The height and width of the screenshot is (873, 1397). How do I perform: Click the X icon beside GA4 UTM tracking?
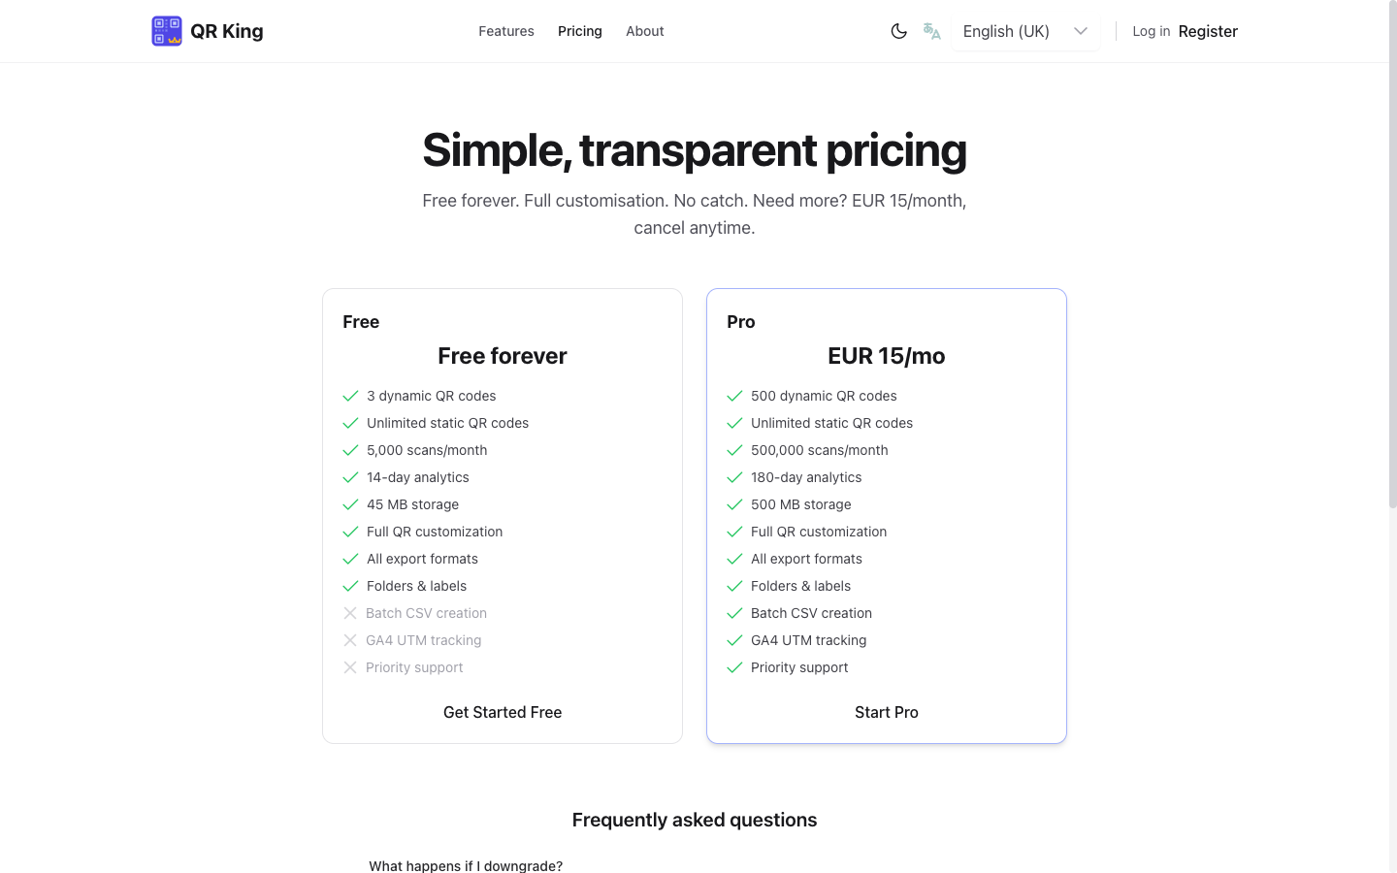click(350, 640)
